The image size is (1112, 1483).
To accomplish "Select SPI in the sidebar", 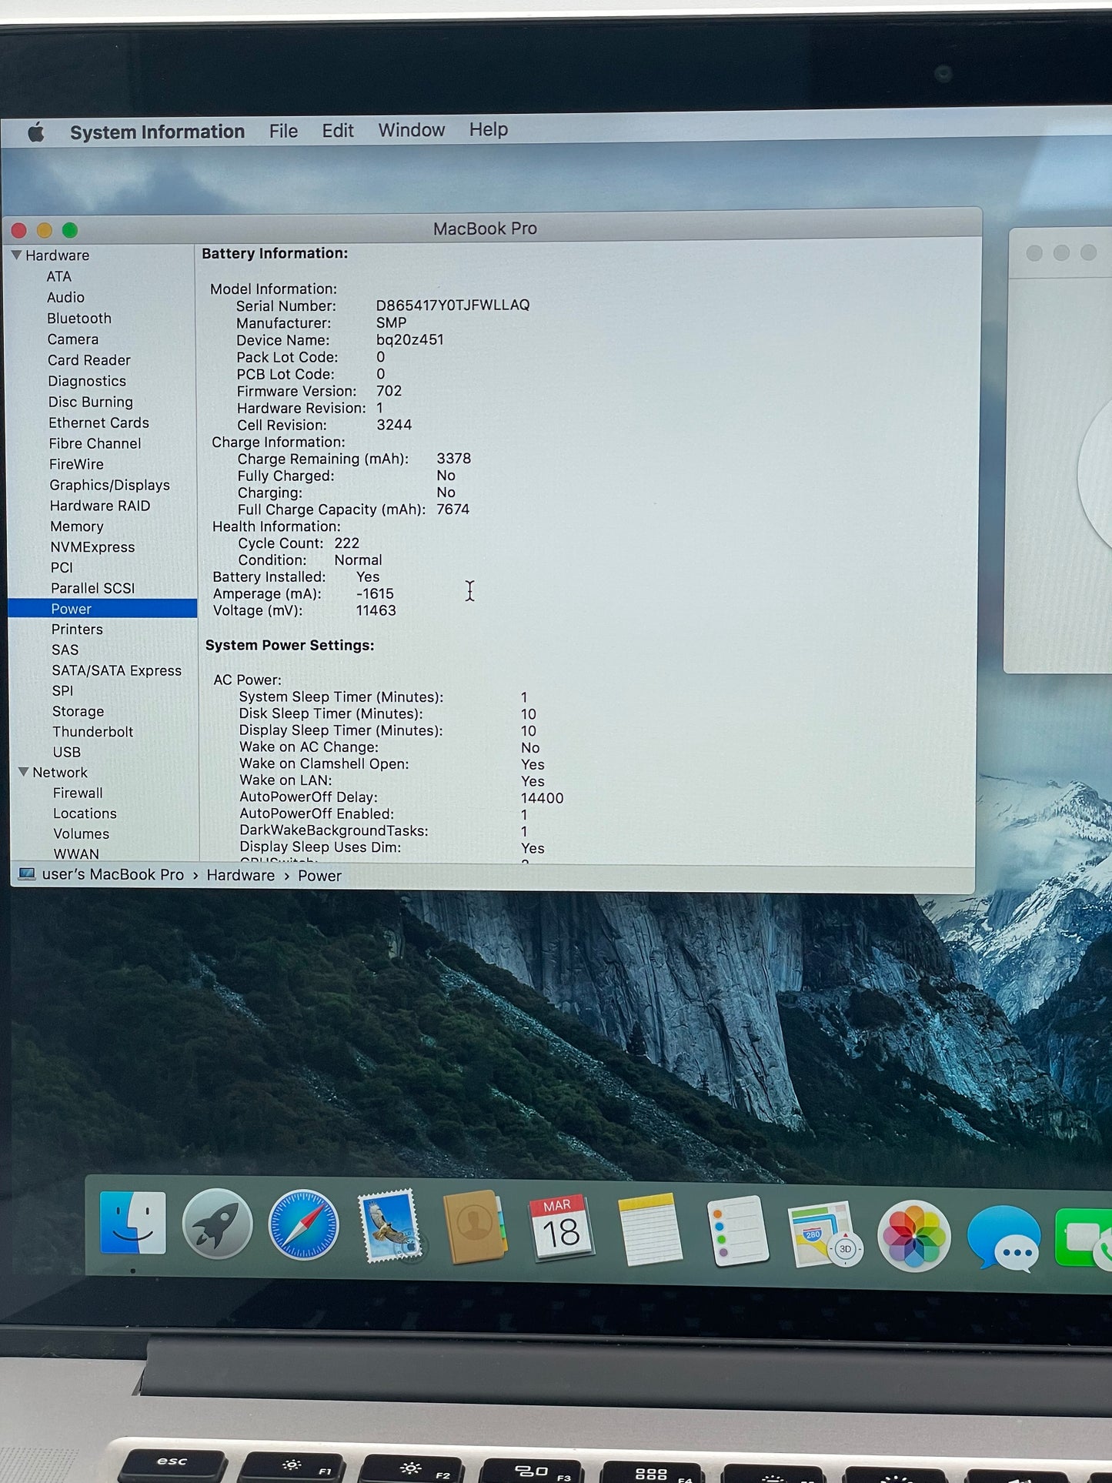I will [62, 690].
